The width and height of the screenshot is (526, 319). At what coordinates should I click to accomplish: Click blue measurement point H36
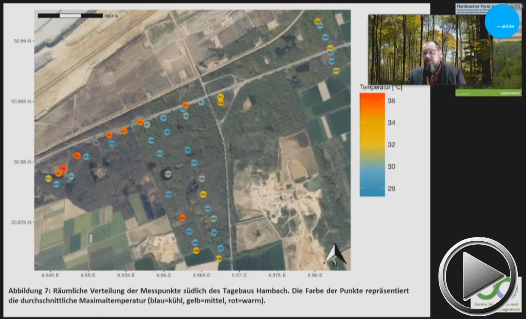214,232
